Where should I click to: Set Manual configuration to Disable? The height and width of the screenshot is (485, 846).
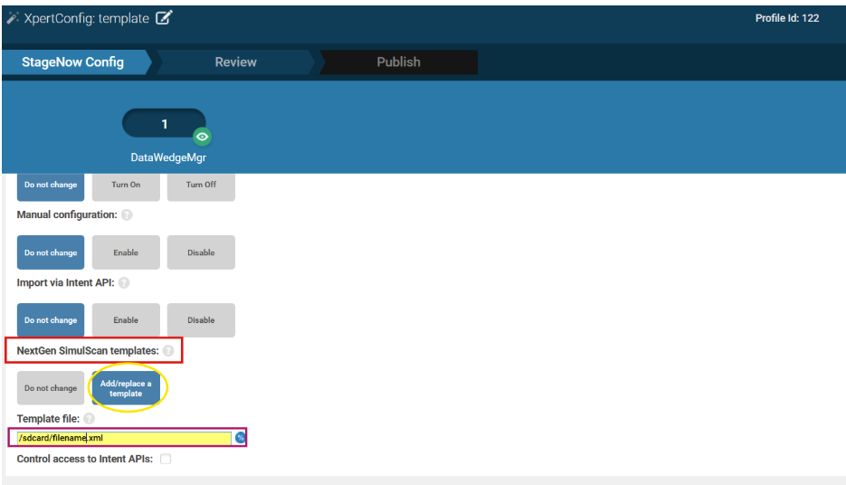click(x=201, y=252)
